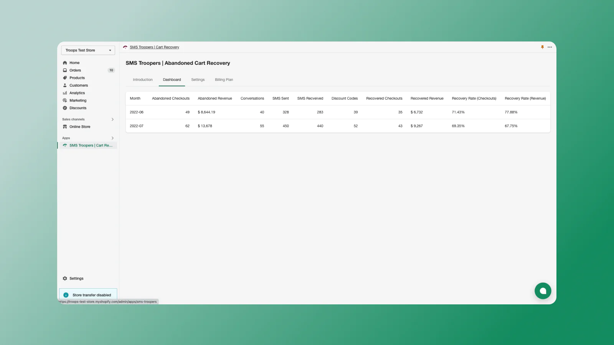Click the Abandoned Revenue column header
The height and width of the screenshot is (345, 614).
click(x=215, y=99)
